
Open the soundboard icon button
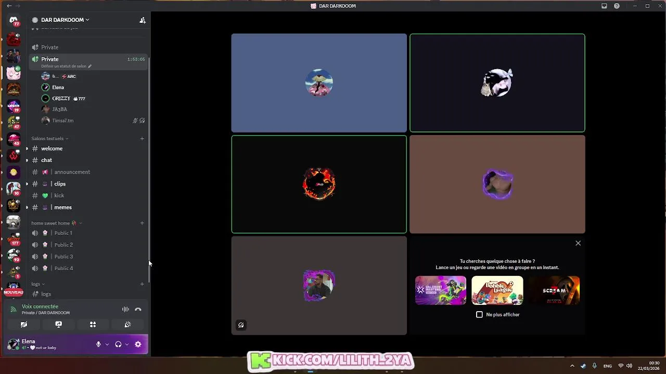coord(127,325)
